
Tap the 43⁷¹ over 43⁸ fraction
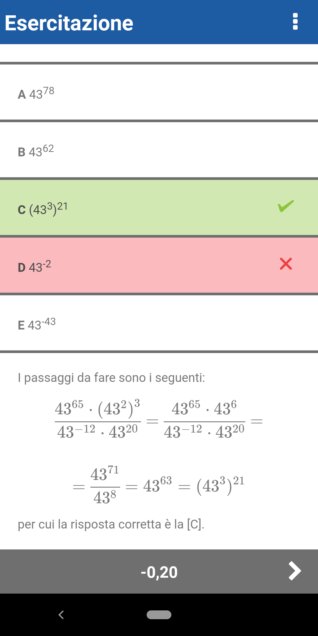105,485
